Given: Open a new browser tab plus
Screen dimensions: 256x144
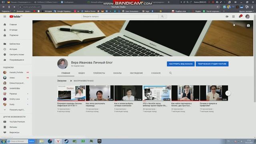Looking at the screenshot, I should [169, 2].
